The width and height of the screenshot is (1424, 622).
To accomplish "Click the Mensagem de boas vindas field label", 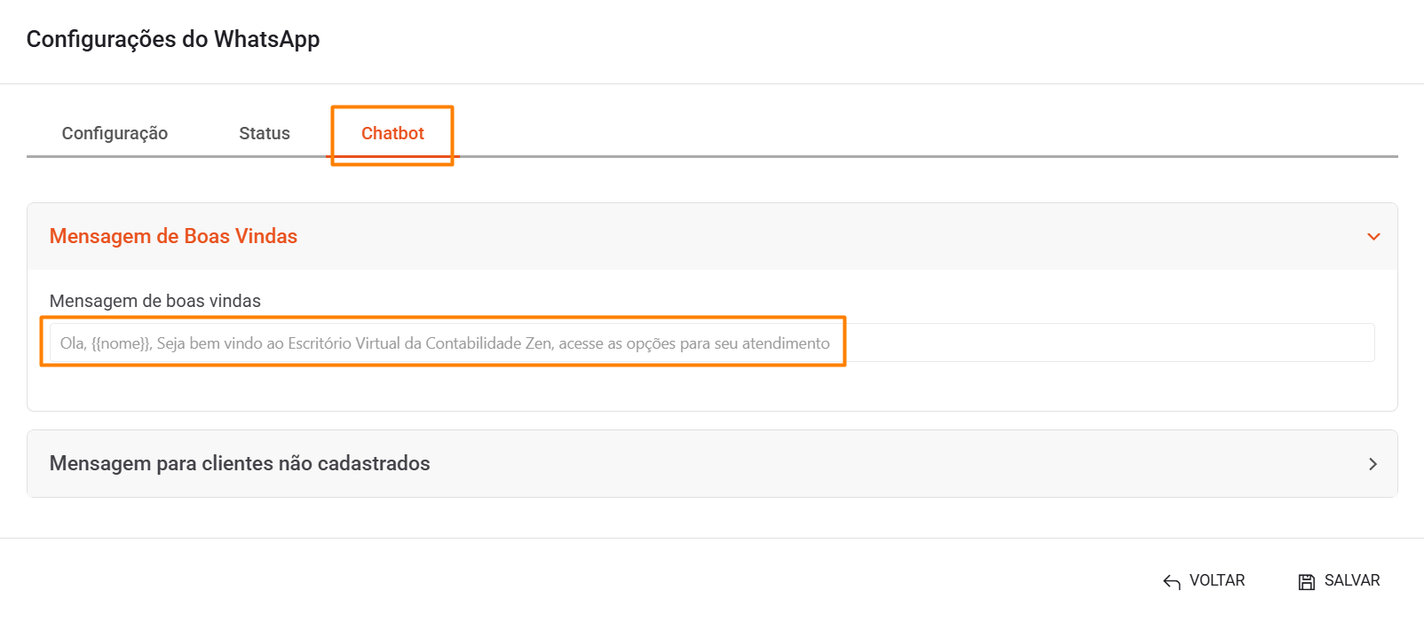I will 155,301.
